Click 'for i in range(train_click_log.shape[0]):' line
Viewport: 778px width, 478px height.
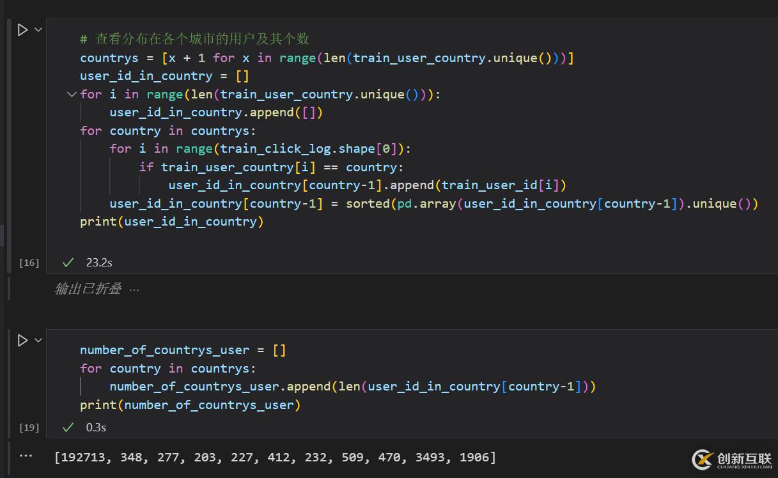[261, 149]
